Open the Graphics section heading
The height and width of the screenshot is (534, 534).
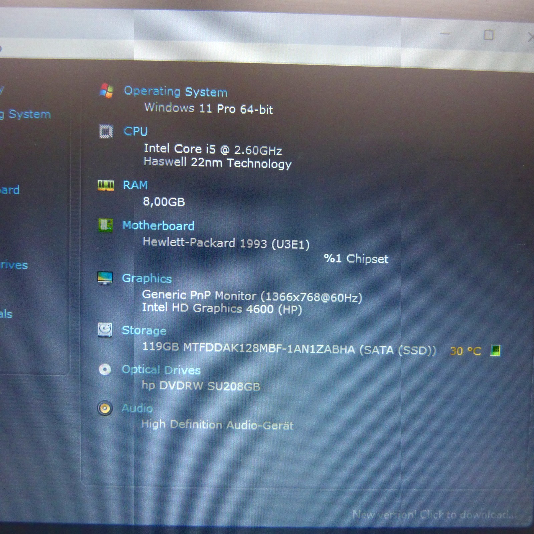[147, 278]
